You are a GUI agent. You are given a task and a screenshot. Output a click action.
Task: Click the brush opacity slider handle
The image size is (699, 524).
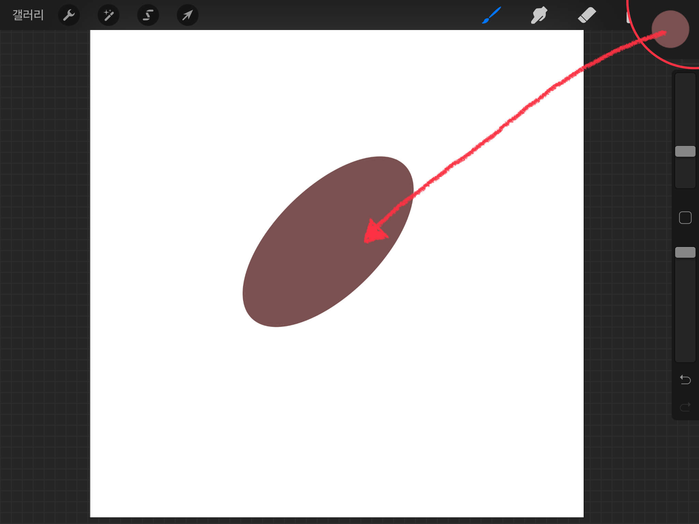[x=685, y=252]
